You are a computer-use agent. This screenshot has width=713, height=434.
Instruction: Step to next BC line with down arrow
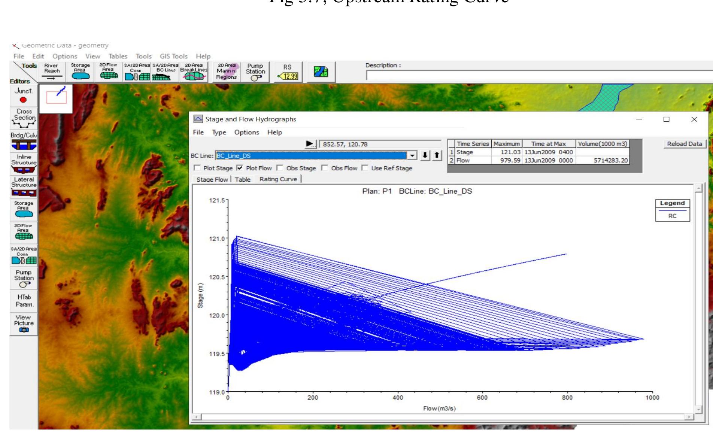pyautogui.click(x=425, y=155)
